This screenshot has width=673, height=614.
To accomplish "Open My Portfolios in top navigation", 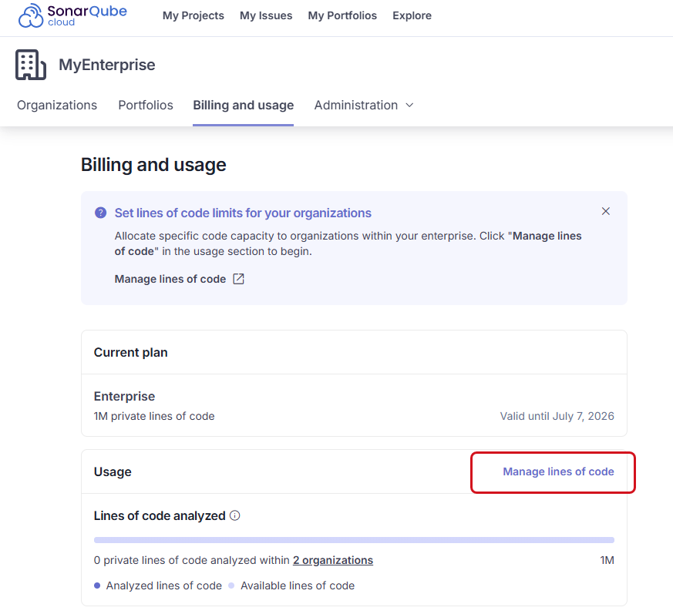I will 342,16.
